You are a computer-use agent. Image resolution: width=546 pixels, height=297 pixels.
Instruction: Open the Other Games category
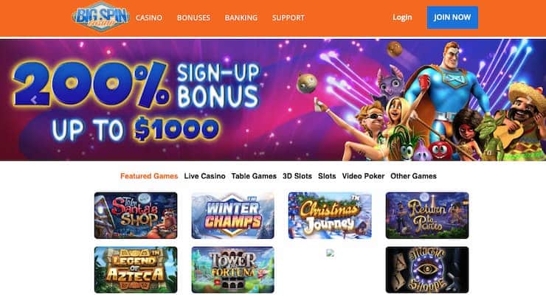pos(413,176)
